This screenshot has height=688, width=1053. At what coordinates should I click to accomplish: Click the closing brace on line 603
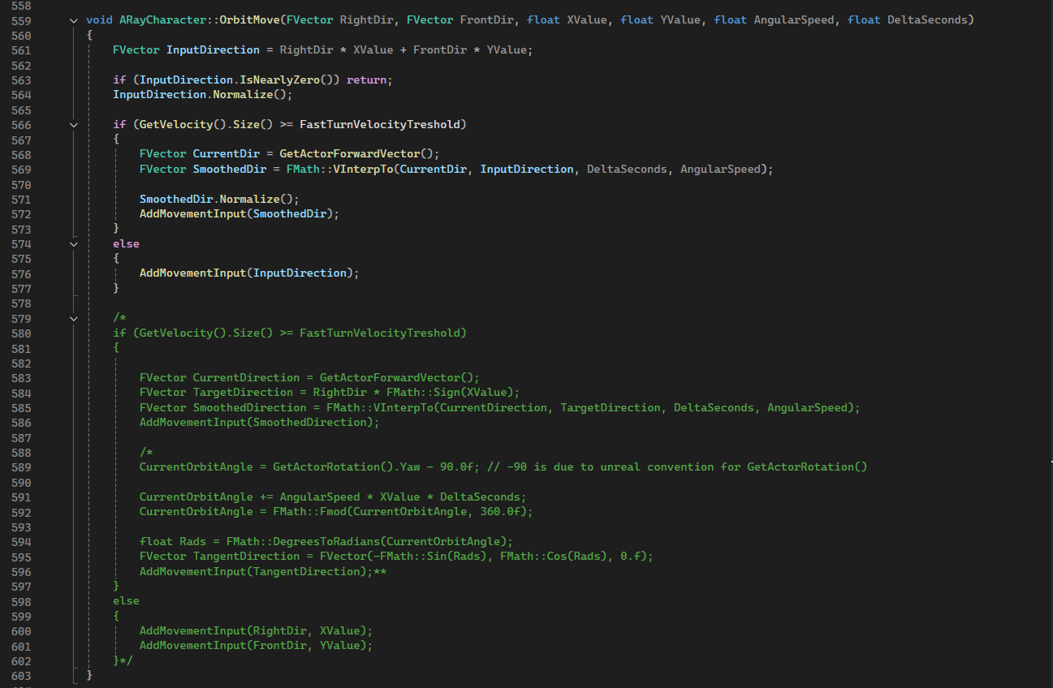coord(89,676)
